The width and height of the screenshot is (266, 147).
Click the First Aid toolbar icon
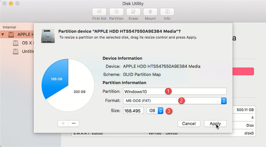[99, 12]
